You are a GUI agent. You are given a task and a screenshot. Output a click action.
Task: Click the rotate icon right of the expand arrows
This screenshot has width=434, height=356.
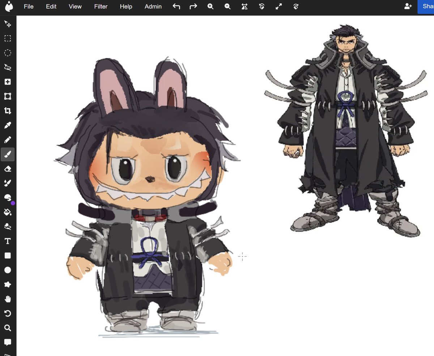pos(296,6)
